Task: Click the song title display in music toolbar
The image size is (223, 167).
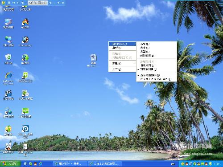Action: point(38,3)
